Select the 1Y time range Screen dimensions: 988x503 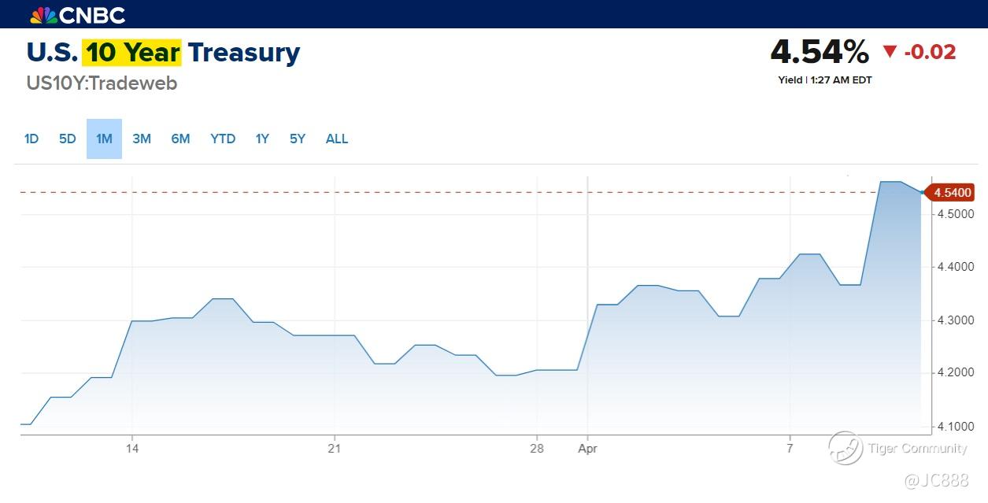click(262, 139)
